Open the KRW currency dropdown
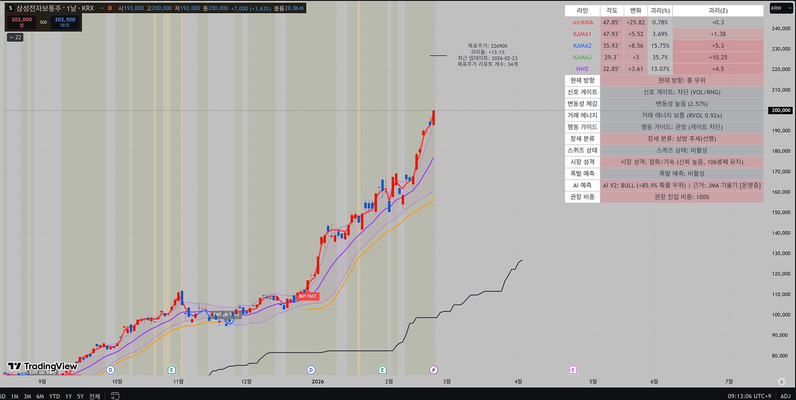This screenshot has width=796, height=400. [781, 8]
